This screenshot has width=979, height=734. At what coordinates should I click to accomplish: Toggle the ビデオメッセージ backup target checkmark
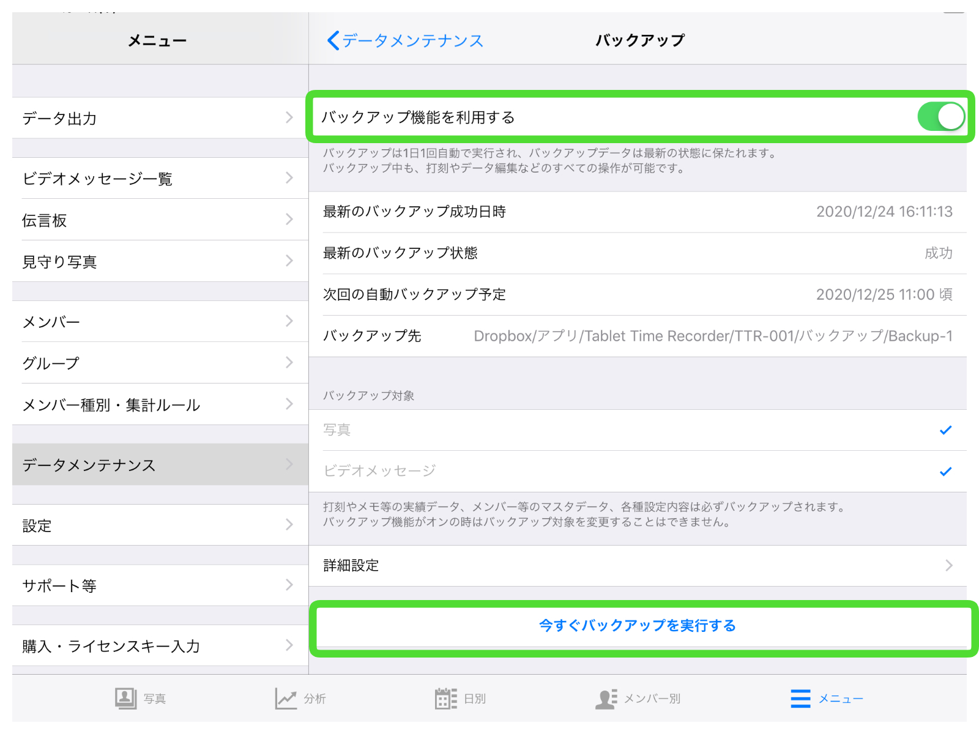[x=945, y=471]
